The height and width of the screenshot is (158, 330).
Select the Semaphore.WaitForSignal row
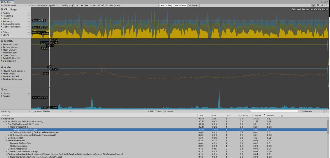click(164, 130)
